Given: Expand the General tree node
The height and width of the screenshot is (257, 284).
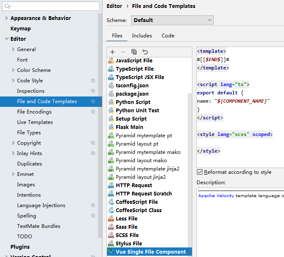Looking at the screenshot, I should point(13,49).
